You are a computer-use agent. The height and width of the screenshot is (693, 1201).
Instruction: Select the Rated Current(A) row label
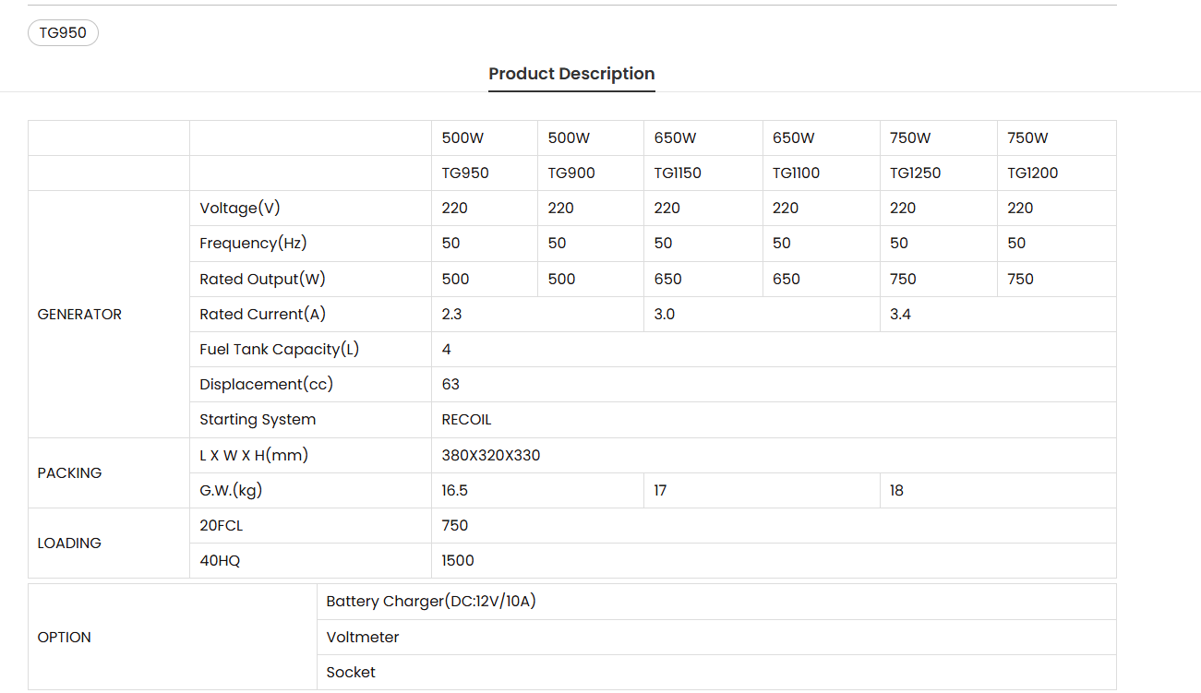pyautogui.click(x=262, y=315)
